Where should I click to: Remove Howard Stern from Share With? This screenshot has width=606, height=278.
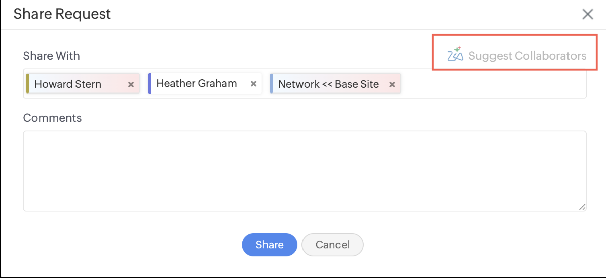[131, 84]
